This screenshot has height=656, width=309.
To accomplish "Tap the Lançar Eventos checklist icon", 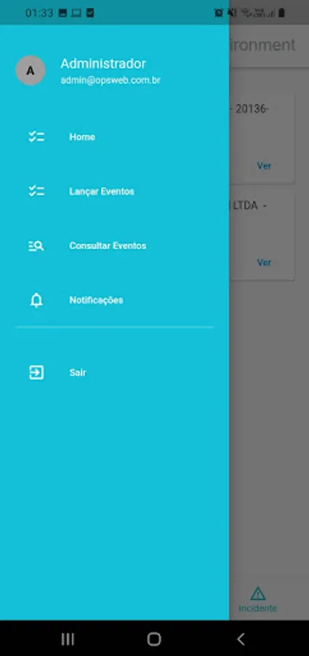I will pyautogui.click(x=36, y=191).
